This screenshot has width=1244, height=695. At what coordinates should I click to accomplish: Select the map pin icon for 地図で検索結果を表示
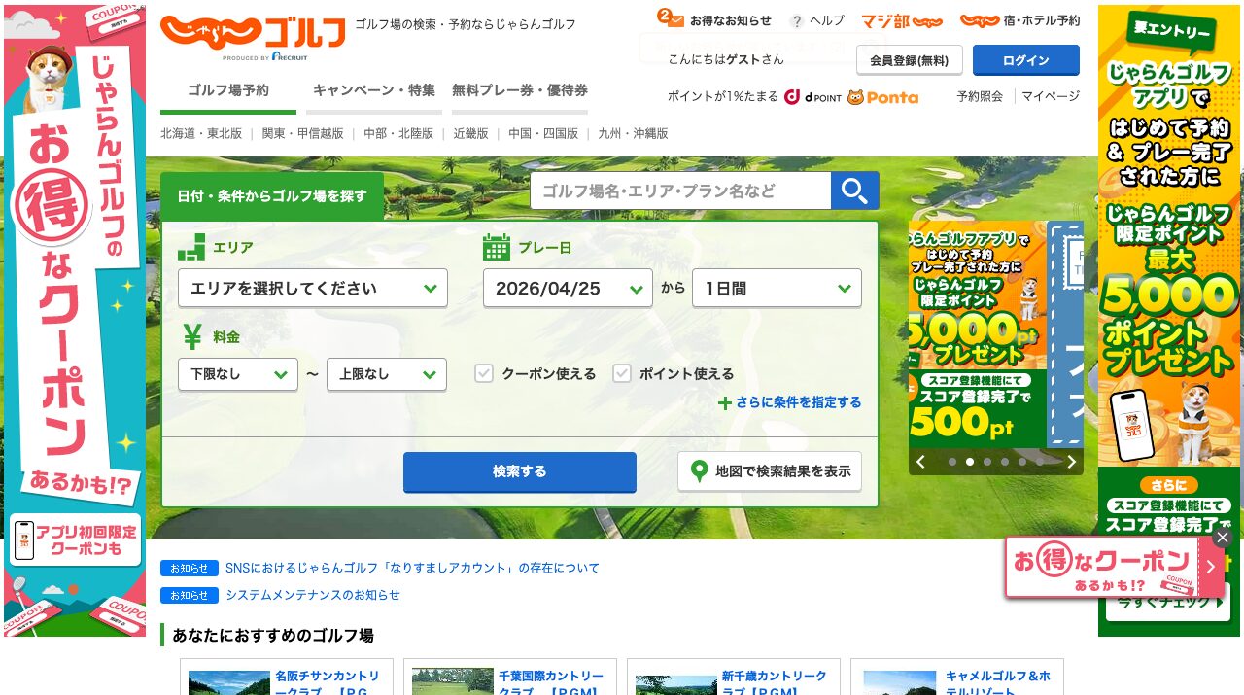[x=699, y=470]
